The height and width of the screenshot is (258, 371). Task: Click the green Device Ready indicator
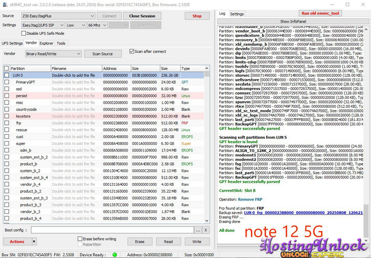pyautogui.click(x=115, y=254)
